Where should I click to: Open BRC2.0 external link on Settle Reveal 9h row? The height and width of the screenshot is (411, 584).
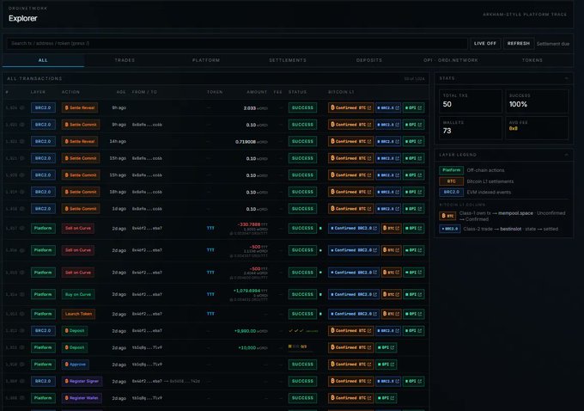click(x=388, y=107)
